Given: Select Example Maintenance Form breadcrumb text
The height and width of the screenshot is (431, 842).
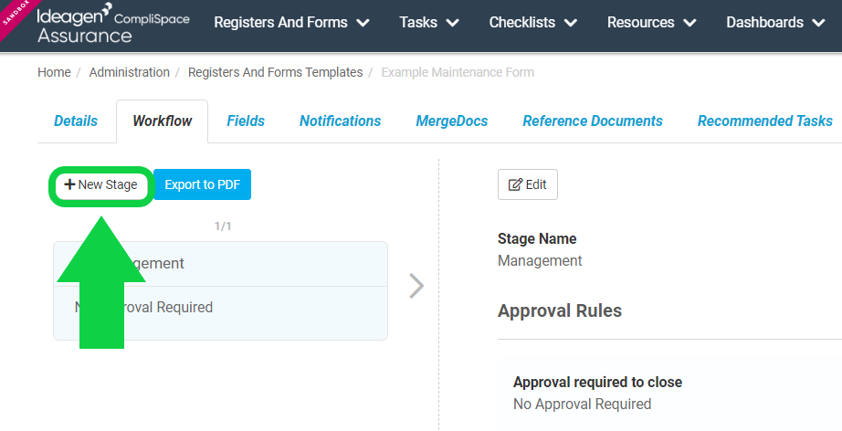Looking at the screenshot, I should (458, 72).
